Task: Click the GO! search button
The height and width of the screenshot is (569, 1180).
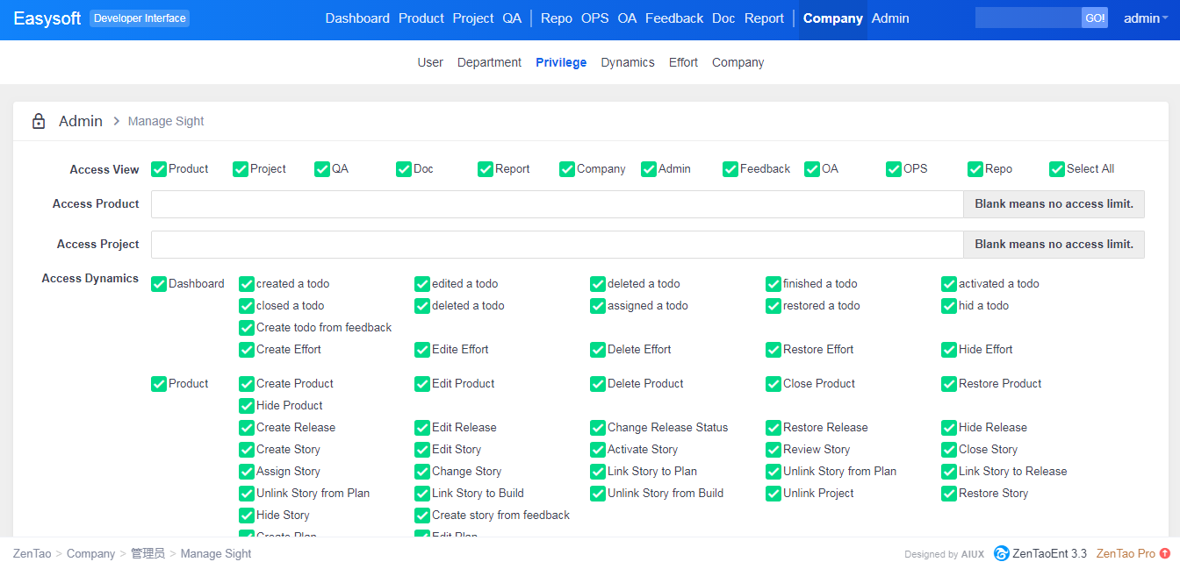Action: (1095, 18)
